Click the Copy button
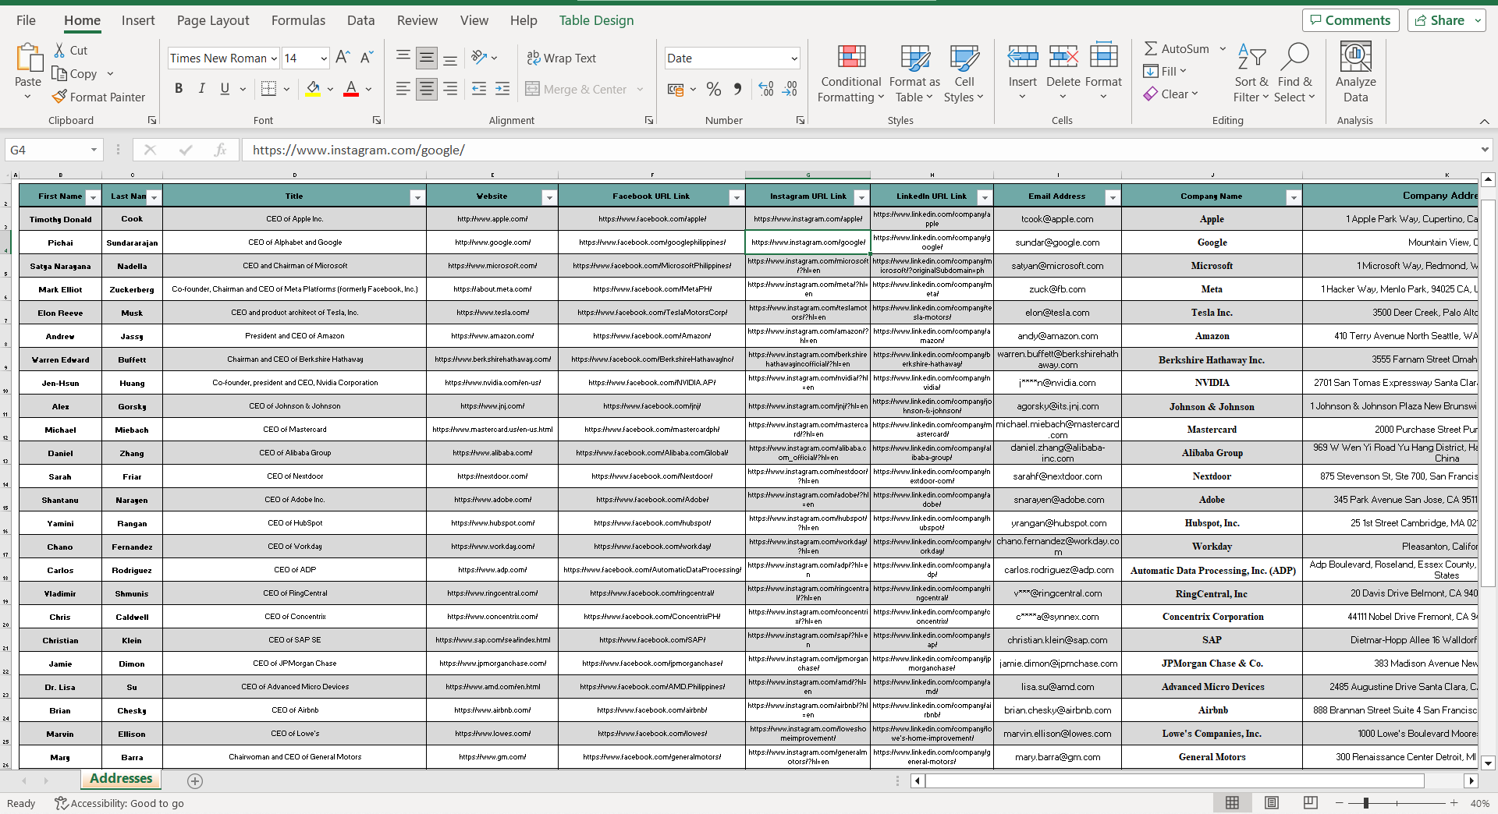Screen dimensions: 1498x814 [x=75, y=74]
